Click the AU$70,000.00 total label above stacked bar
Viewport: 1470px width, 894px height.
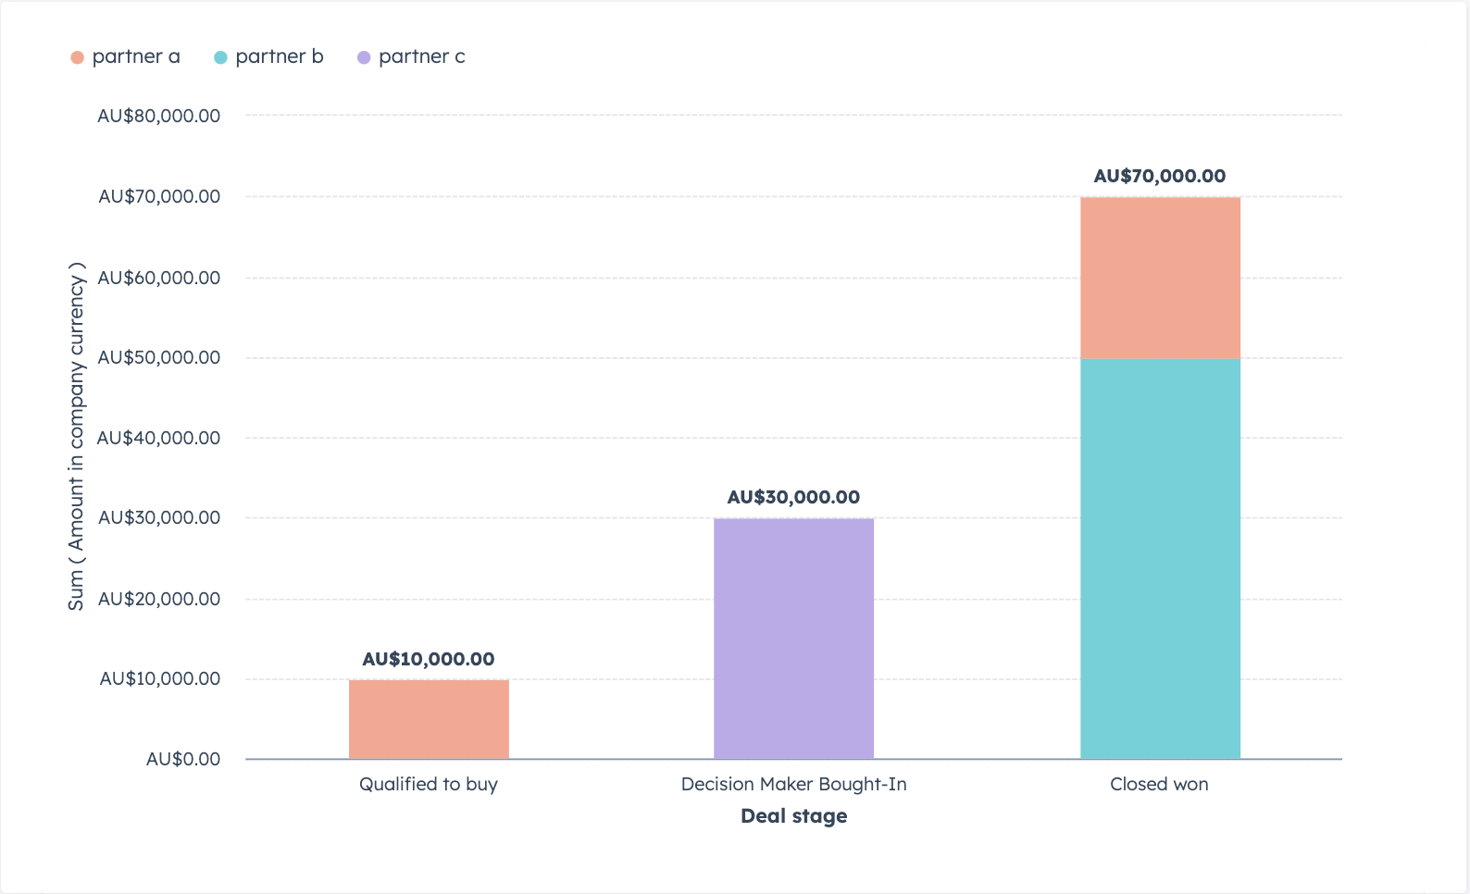(1160, 177)
